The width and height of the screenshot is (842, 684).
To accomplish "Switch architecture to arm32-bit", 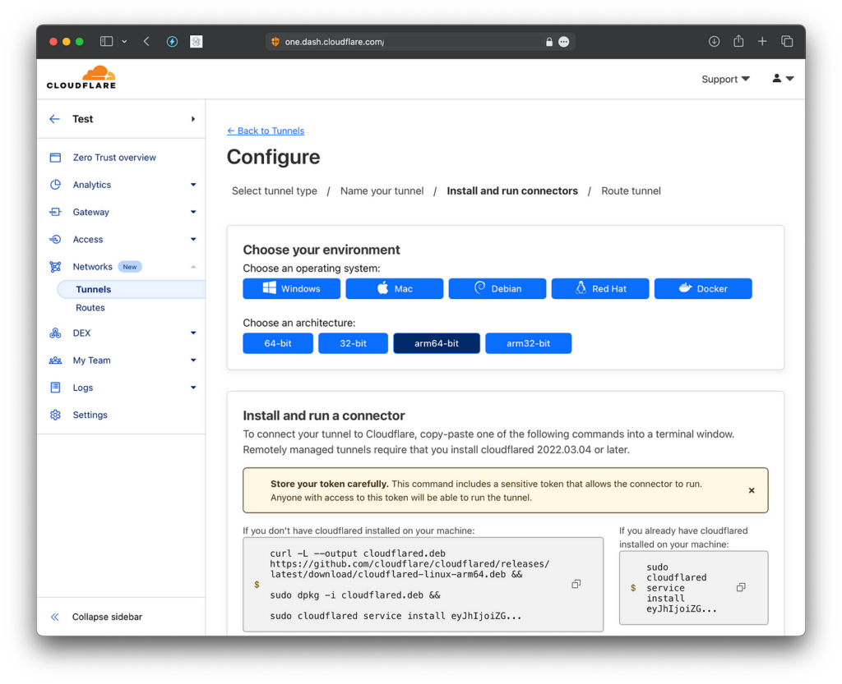I will (528, 343).
